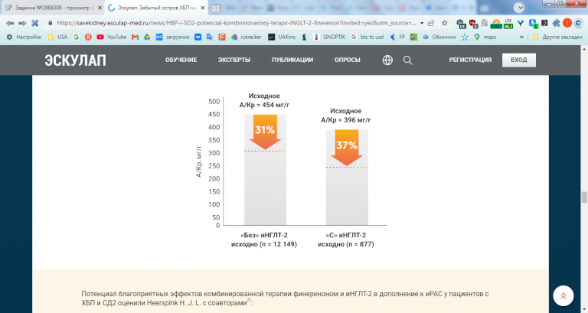
Task: Open the загрузчик bookmark
Action: click(x=172, y=37)
